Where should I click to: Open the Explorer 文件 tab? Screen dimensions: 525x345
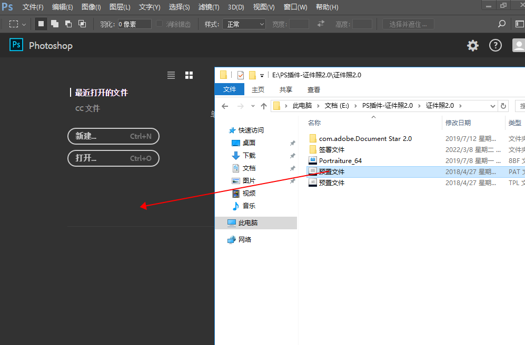pyautogui.click(x=230, y=89)
